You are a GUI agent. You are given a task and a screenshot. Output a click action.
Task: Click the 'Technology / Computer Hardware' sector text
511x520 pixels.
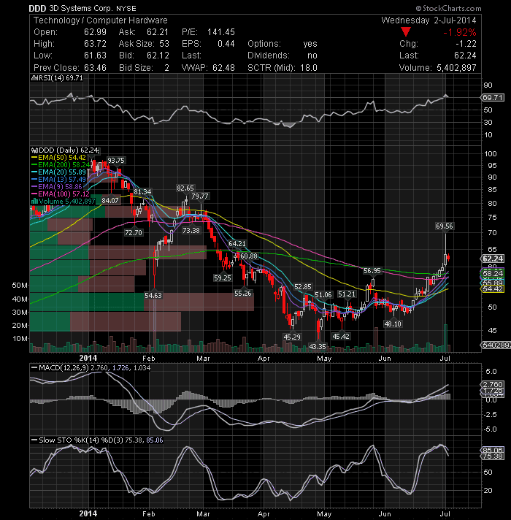[x=101, y=20]
